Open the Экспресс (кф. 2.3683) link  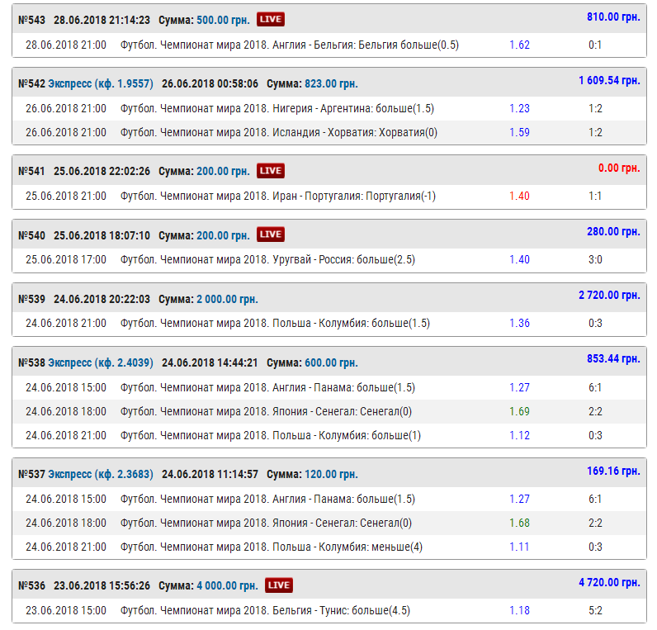pos(101,474)
